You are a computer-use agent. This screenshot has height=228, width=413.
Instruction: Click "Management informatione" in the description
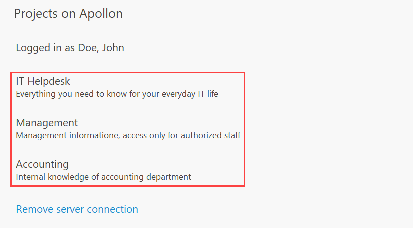click(x=60, y=135)
